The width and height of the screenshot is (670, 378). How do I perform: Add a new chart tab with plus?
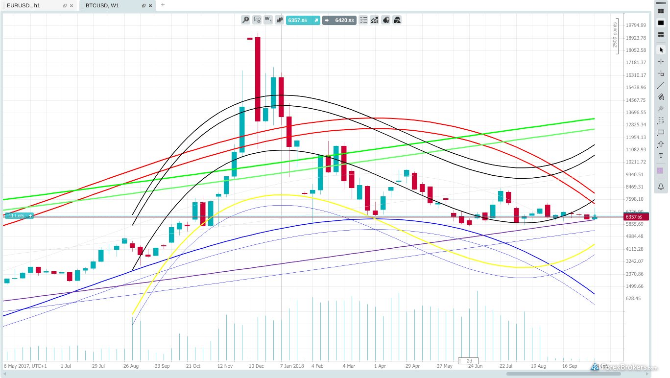pyautogui.click(x=163, y=5)
